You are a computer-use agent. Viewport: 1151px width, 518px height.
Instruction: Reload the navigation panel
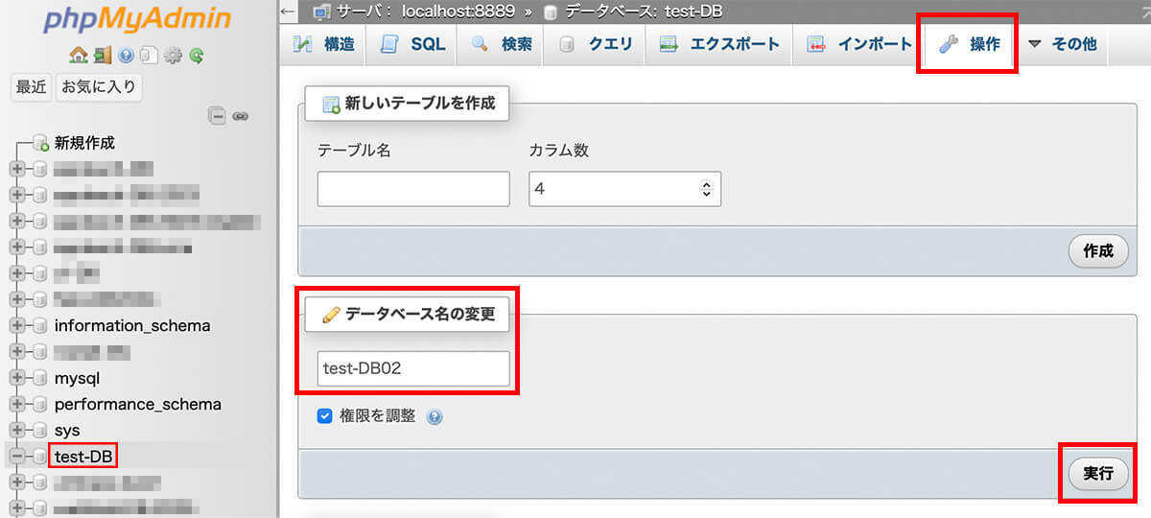[196, 55]
